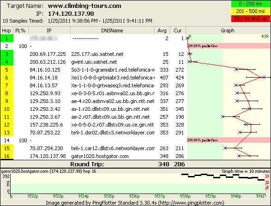Click the PL% column header

(x=21, y=30)
